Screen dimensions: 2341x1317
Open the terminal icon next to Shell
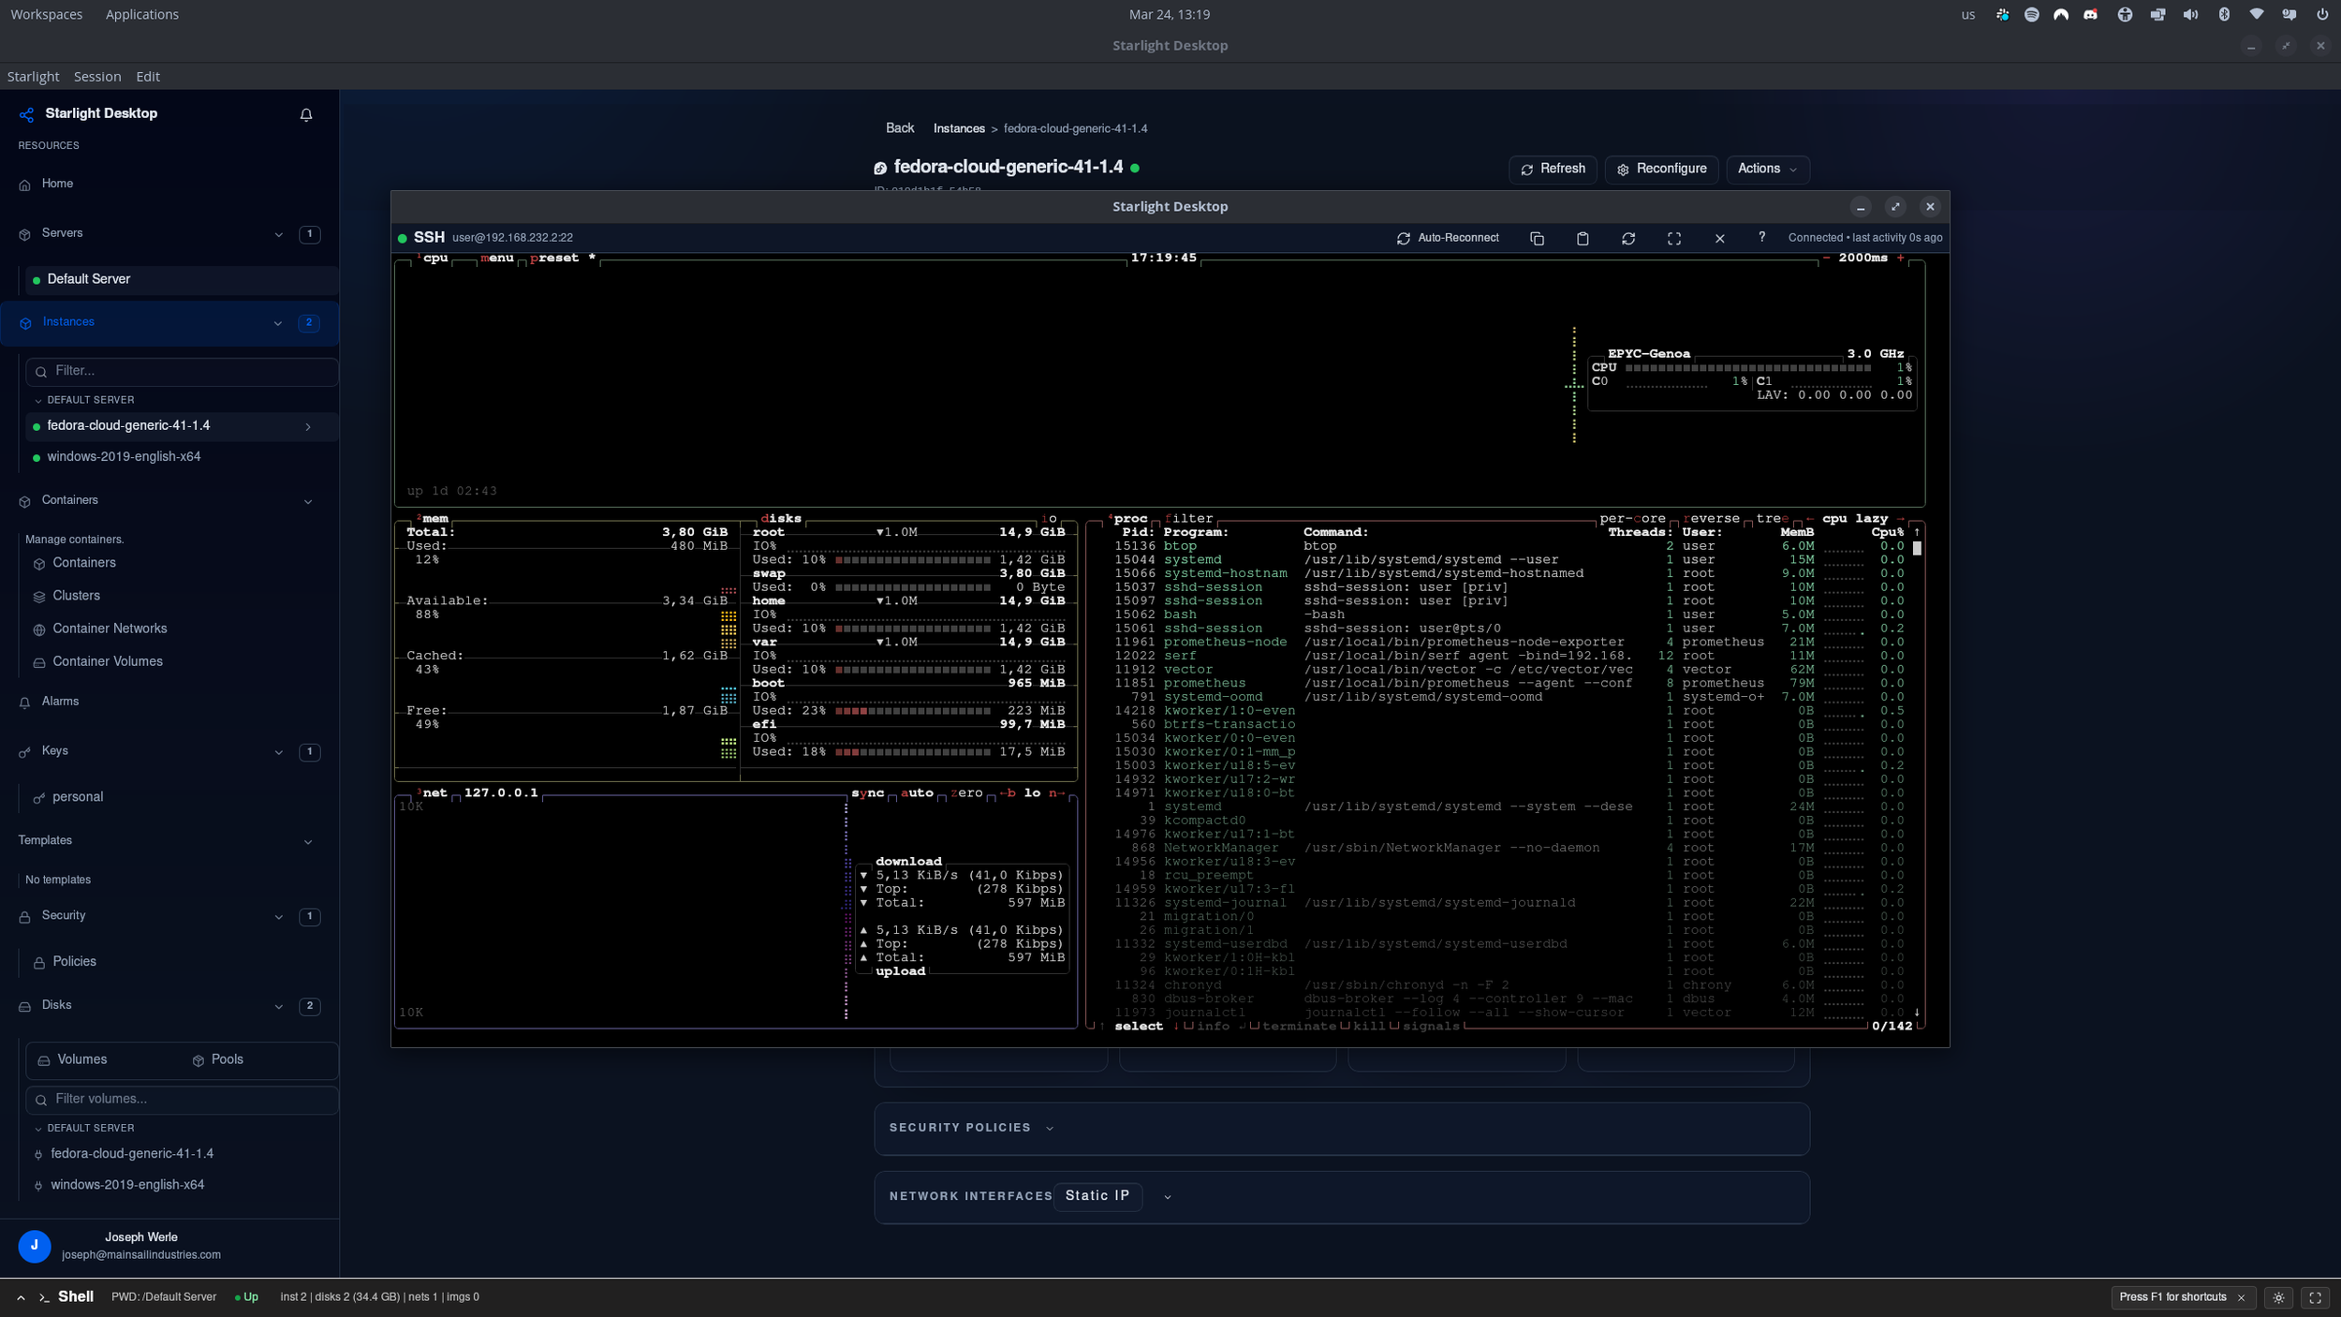click(44, 1297)
